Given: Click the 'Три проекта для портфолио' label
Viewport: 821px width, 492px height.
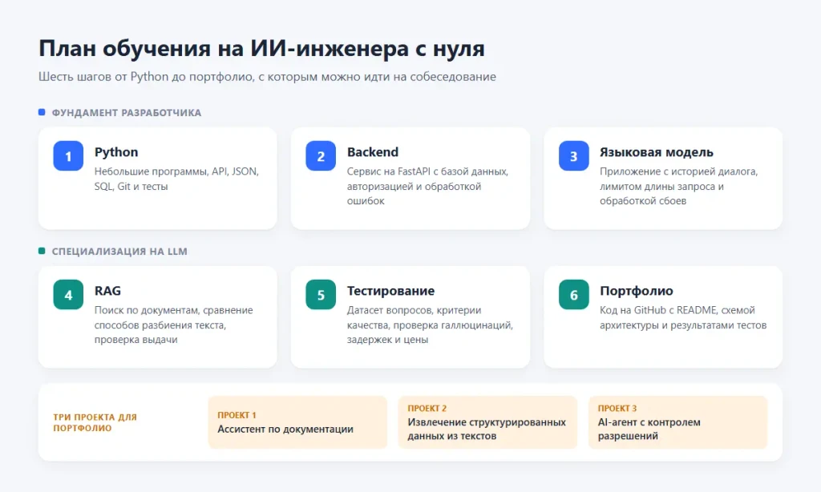Looking at the screenshot, I should pos(95,422).
